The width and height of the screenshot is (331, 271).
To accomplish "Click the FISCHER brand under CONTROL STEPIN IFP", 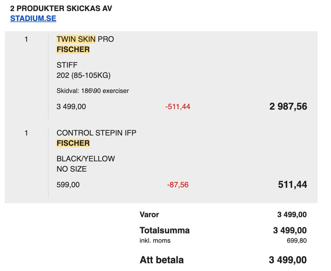I will click(73, 143).
